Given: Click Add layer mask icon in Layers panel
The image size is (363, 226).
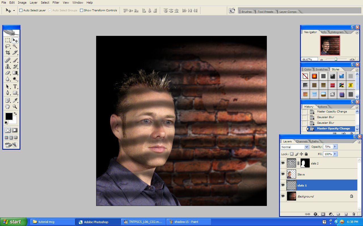Looking at the screenshot, I should coord(323,214).
